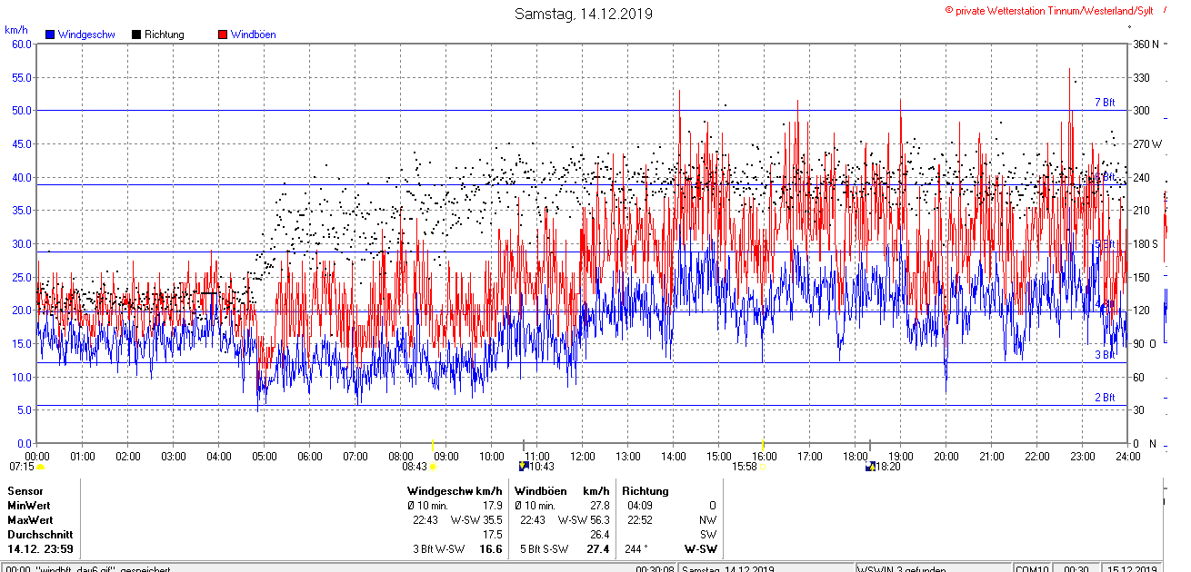The width and height of the screenshot is (1191, 572).
Task: Click the 00:30:08 status bar time
Action: [655, 569]
